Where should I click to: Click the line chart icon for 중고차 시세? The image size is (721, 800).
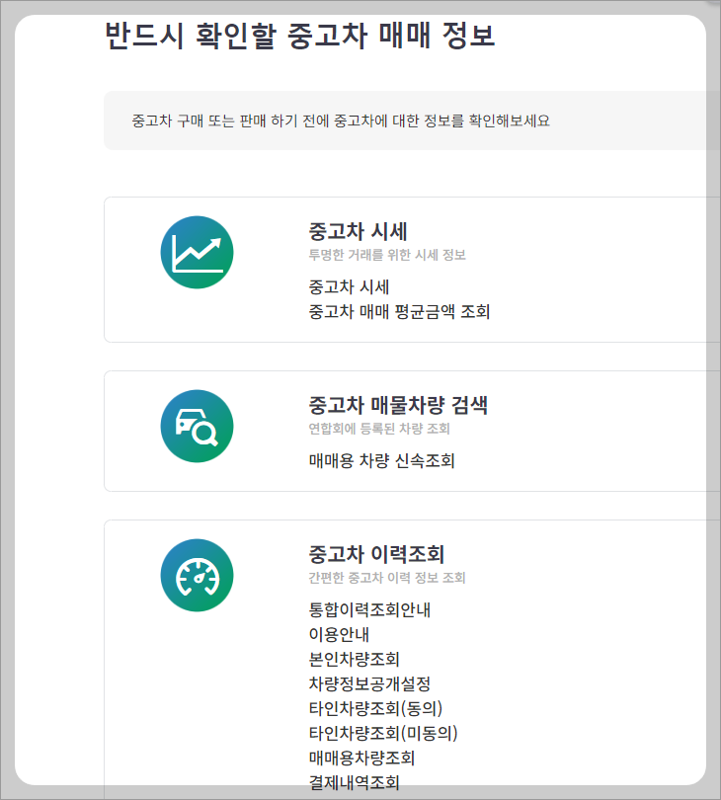(197, 252)
